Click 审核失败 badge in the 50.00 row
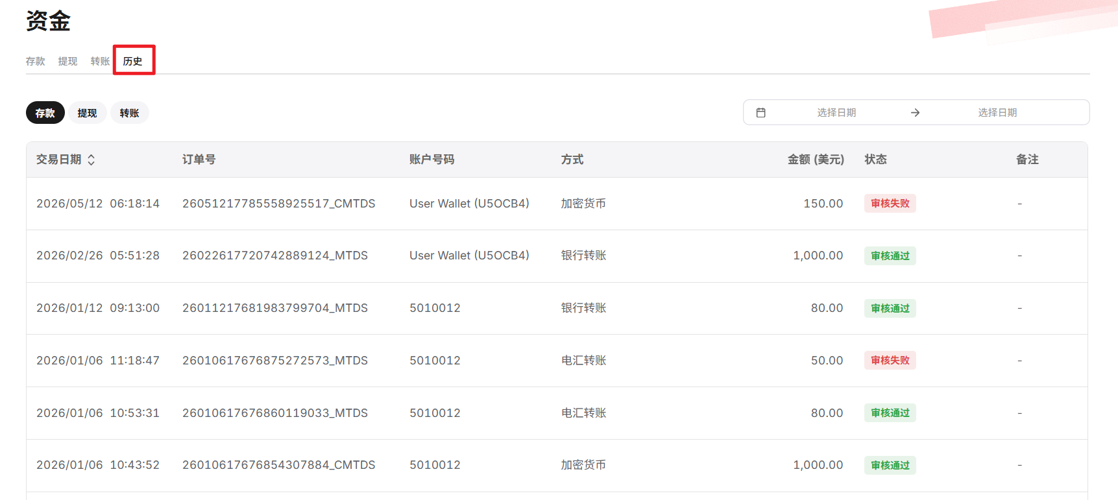The image size is (1118, 500). pos(890,361)
